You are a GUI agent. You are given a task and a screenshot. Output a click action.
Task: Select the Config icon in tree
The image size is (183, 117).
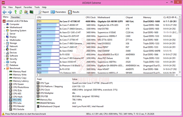point(7,62)
